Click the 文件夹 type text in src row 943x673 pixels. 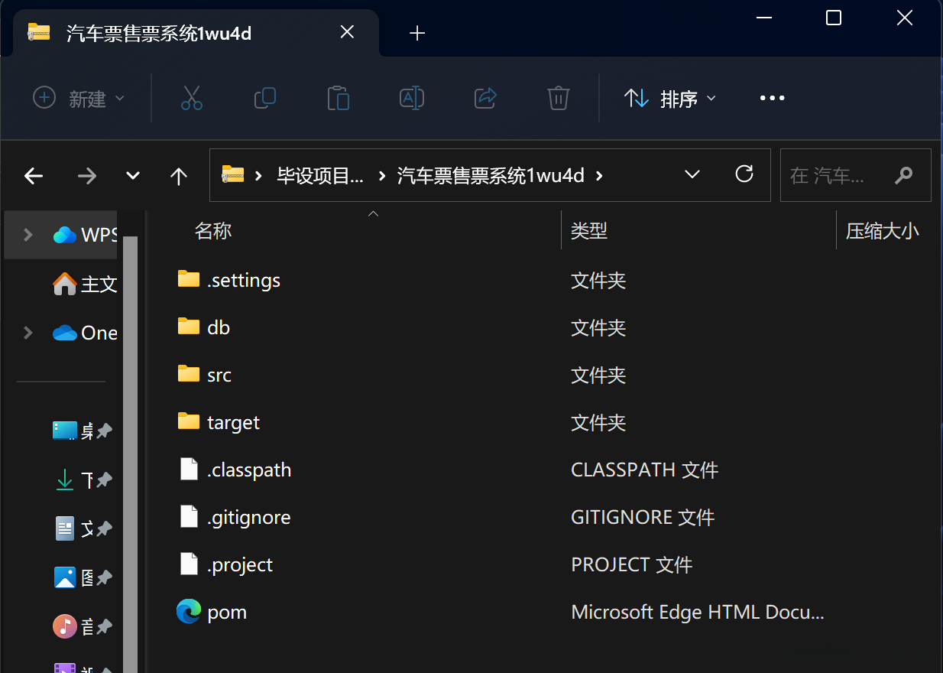pos(598,375)
